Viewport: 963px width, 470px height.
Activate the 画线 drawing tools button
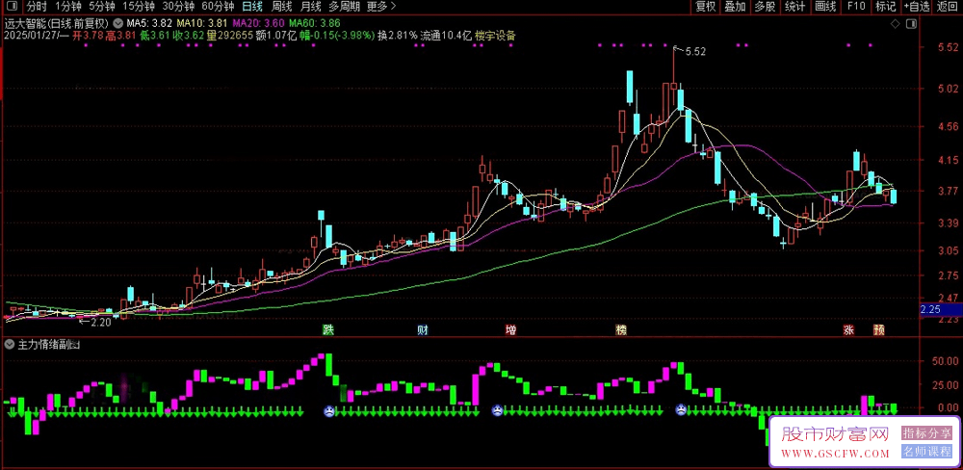(825, 7)
